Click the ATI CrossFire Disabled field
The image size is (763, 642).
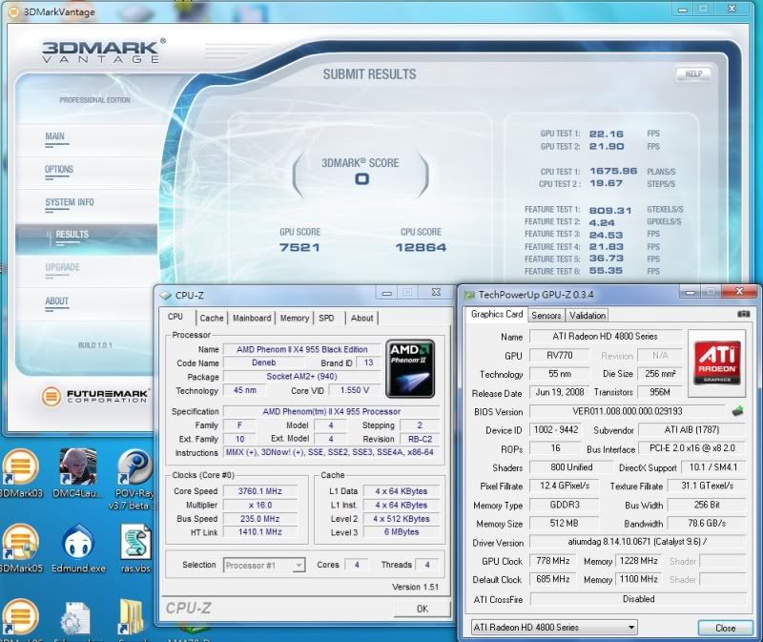click(x=638, y=599)
